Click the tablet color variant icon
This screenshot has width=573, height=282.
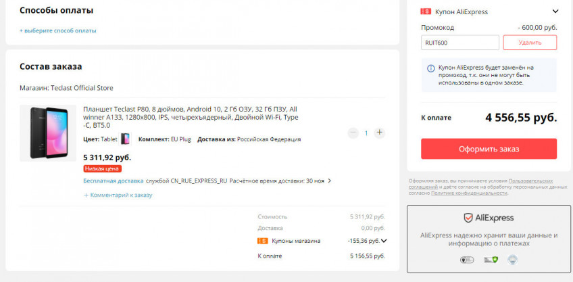click(125, 139)
